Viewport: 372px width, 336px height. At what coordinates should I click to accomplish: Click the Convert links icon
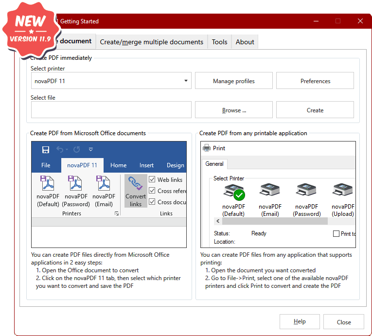click(135, 185)
